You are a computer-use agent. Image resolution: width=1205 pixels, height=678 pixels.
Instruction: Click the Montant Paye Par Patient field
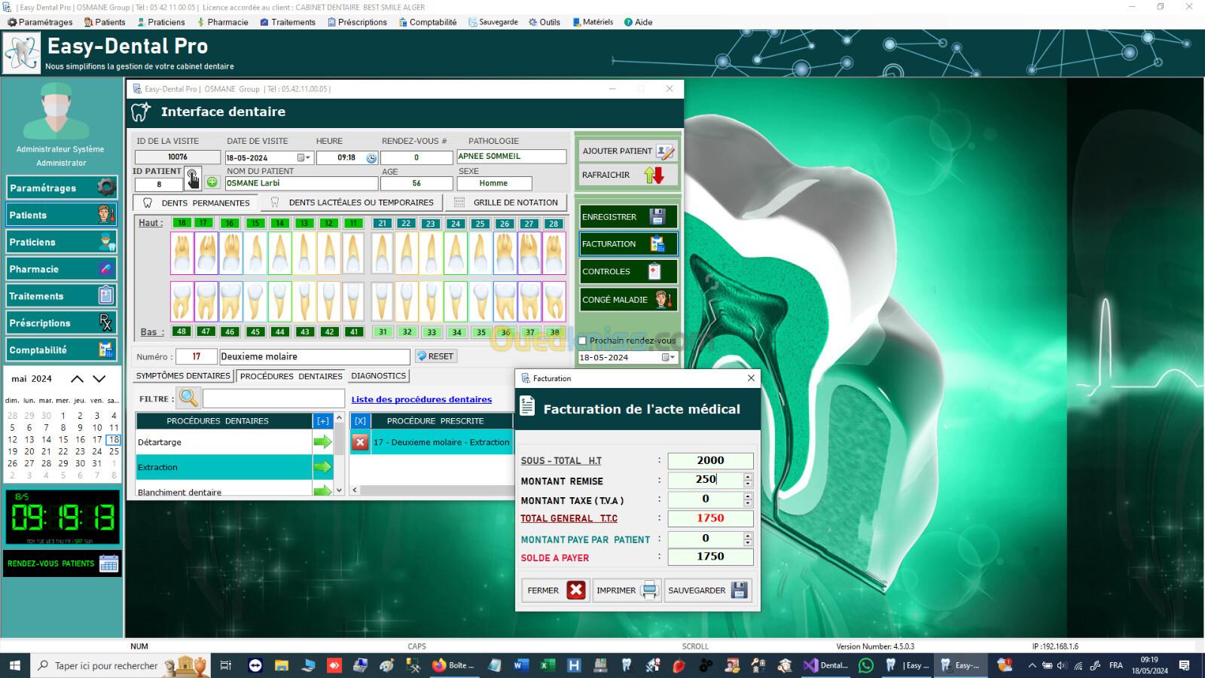tap(705, 539)
